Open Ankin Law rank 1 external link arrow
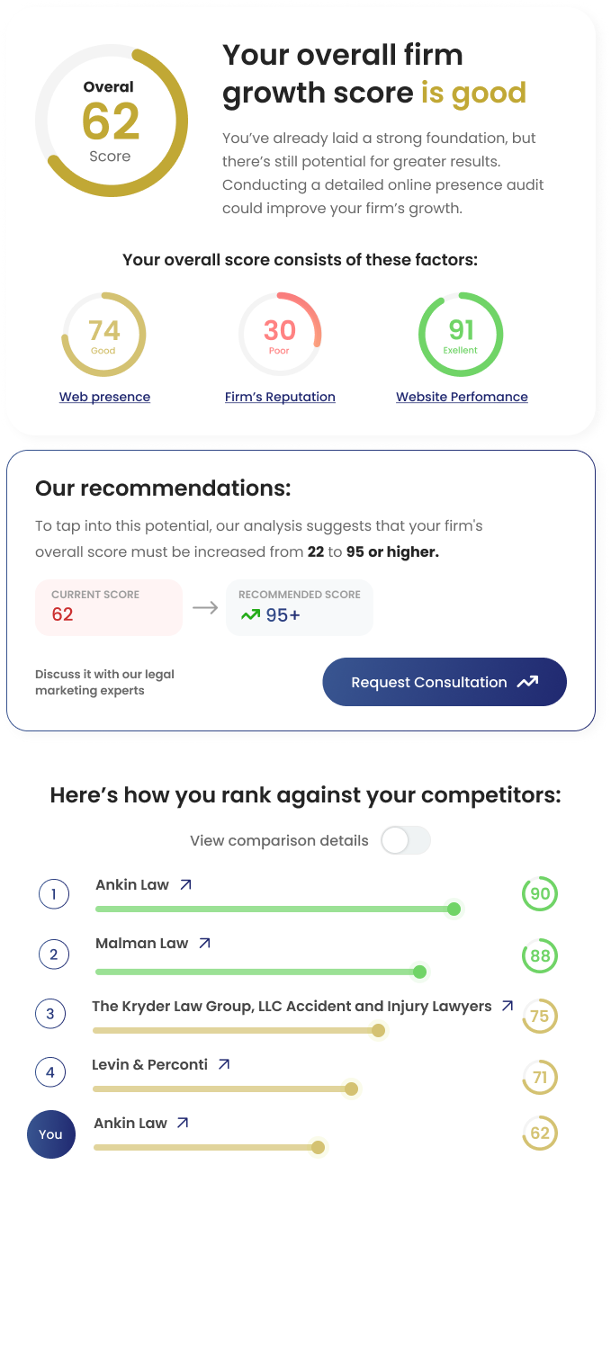The height and width of the screenshot is (1353, 611). (x=185, y=885)
